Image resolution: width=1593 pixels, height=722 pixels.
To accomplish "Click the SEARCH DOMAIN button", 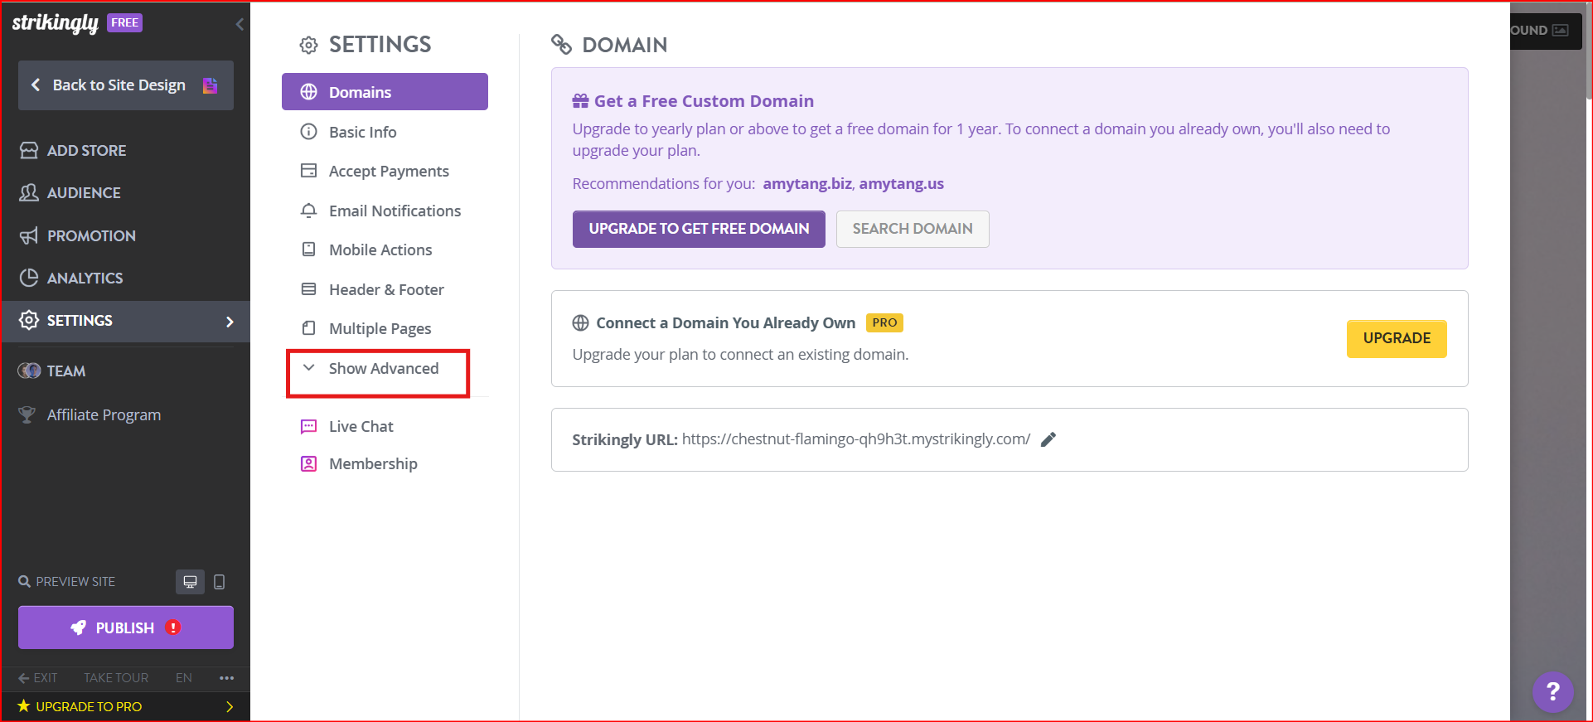I will click(x=913, y=229).
